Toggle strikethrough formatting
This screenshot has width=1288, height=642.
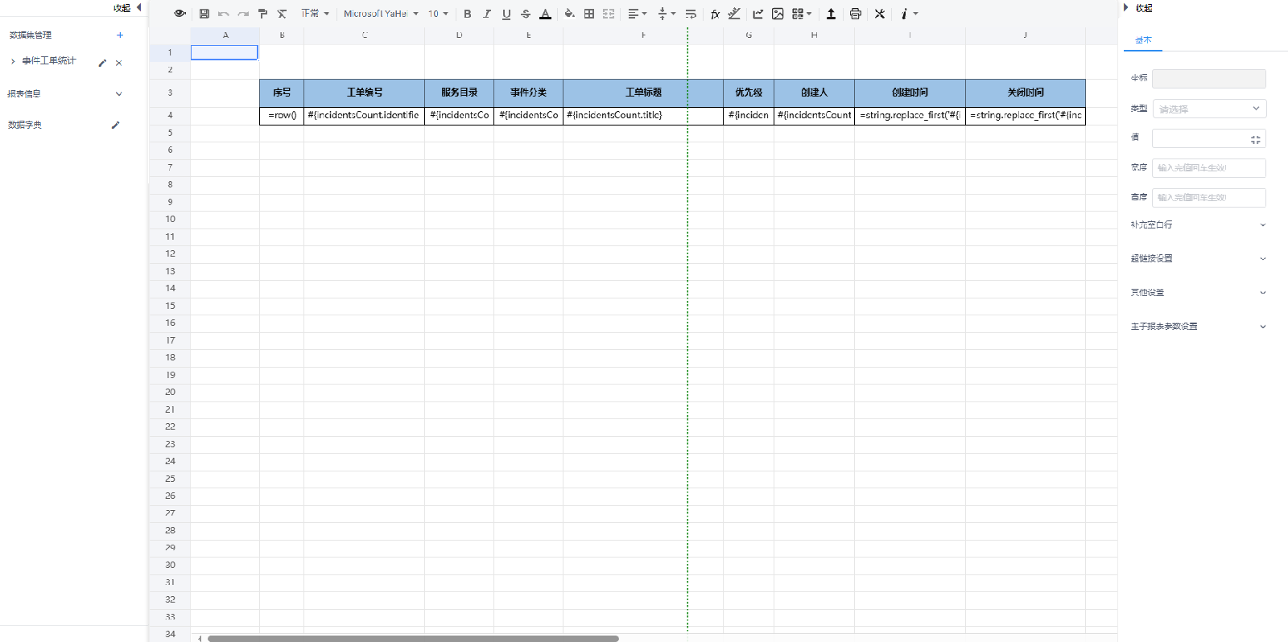[x=526, y=14]
